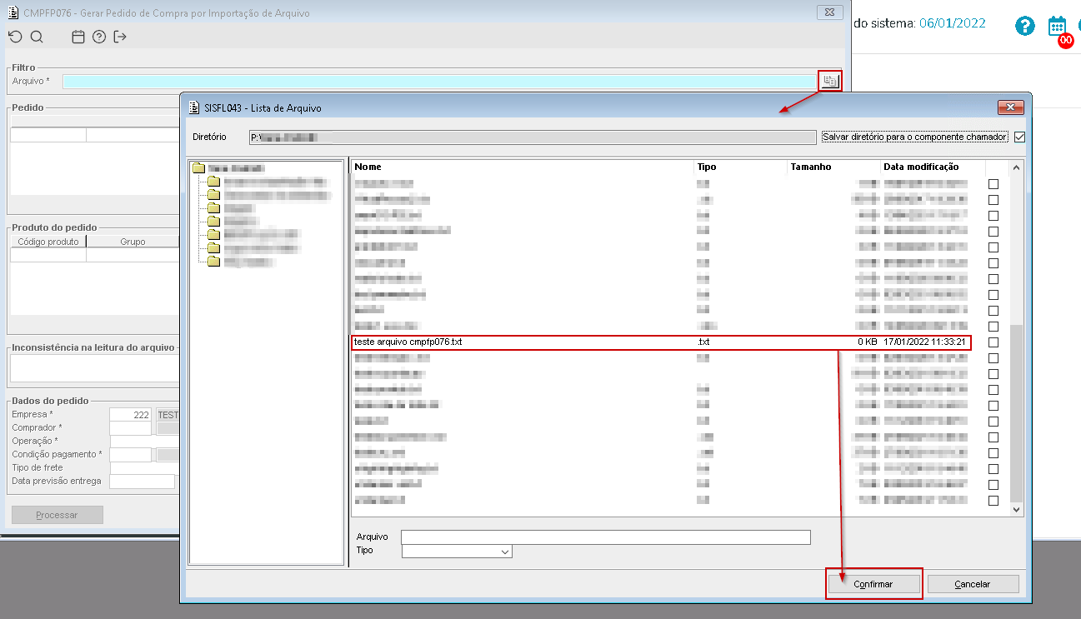This screenshot has width=1081, height=619.
Task: Sort file list by Nome column header
Action: pos(523,167)
